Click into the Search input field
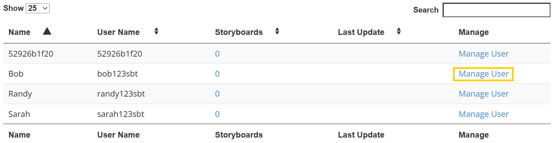 coord(496,10)
